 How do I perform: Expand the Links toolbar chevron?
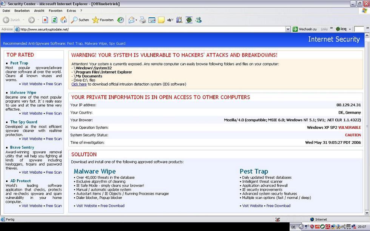(331, 28)
